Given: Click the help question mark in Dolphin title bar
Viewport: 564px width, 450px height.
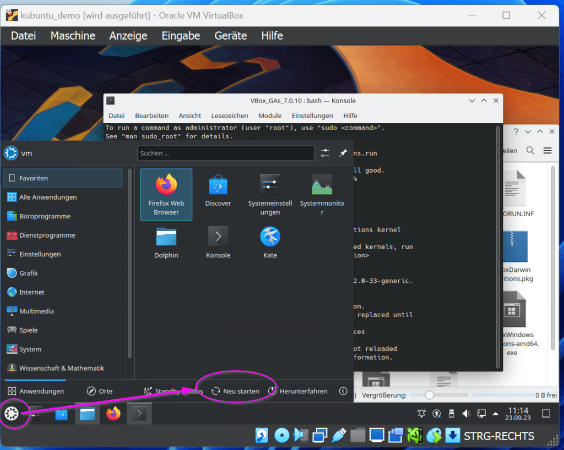Looking at the screenshot, I should click(x=516, y=132).
